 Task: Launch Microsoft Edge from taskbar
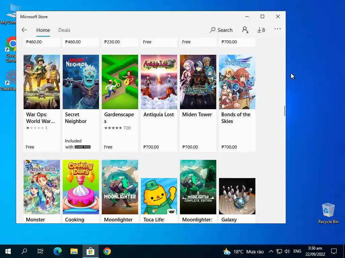(x=58, y=251)
